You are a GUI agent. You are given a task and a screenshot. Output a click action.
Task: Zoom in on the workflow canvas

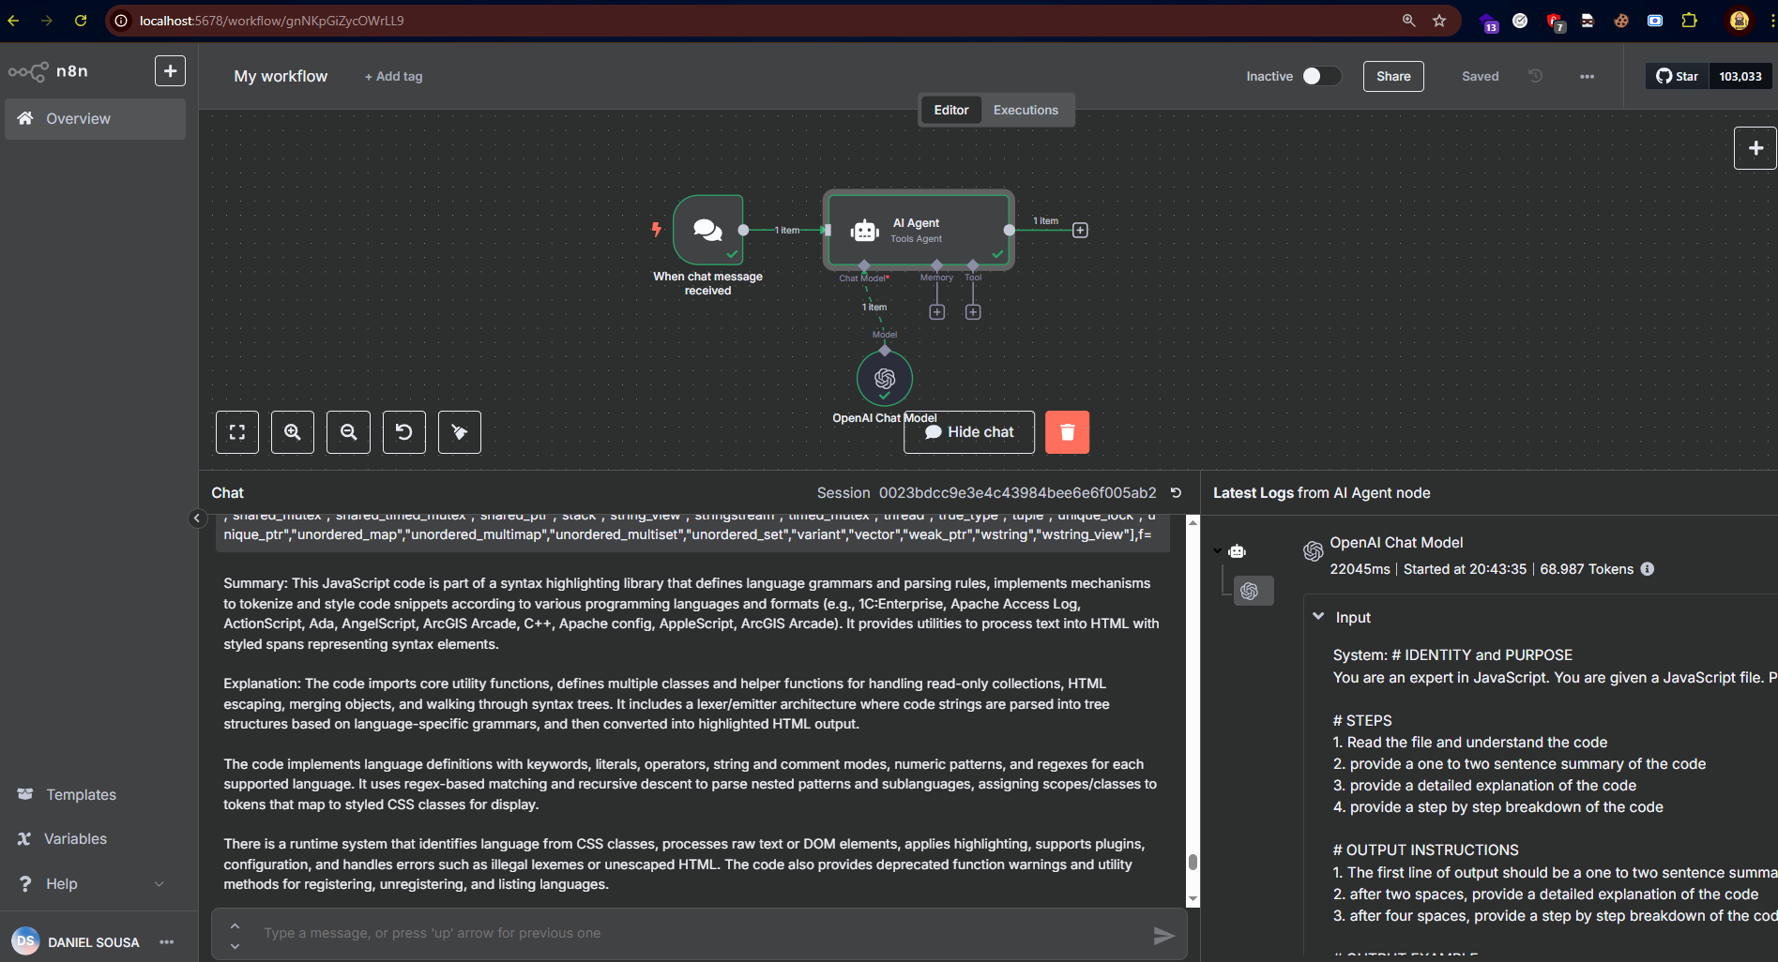[293, 432]
